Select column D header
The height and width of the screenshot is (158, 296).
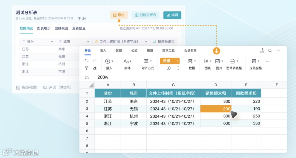point(216,85)
